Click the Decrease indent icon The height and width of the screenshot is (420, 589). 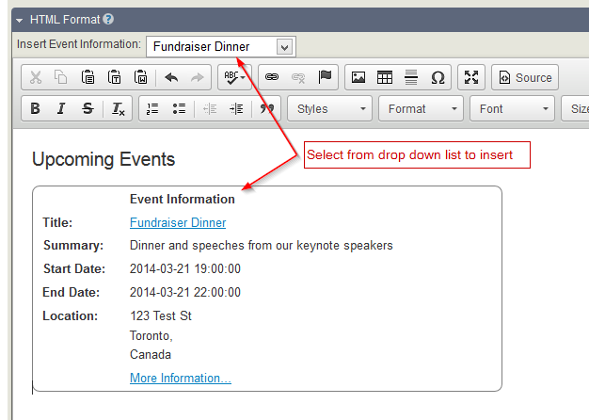pos(210,108)
